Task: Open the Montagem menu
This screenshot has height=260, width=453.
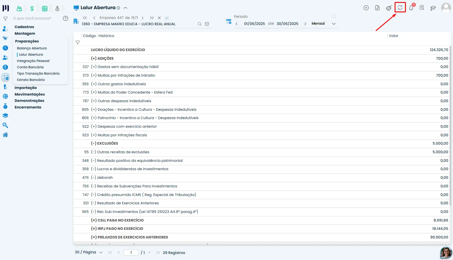Action: [25, 34]
